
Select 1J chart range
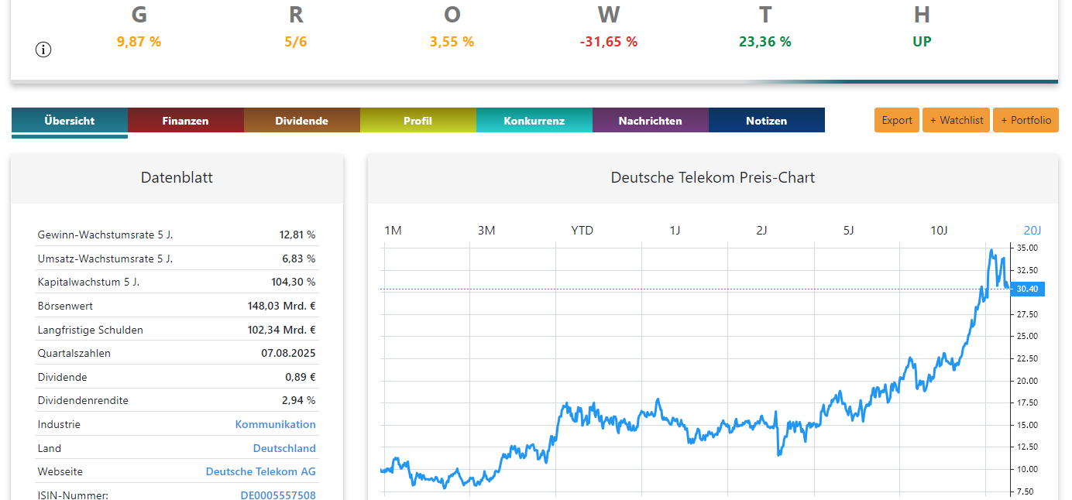click(675, 231)
